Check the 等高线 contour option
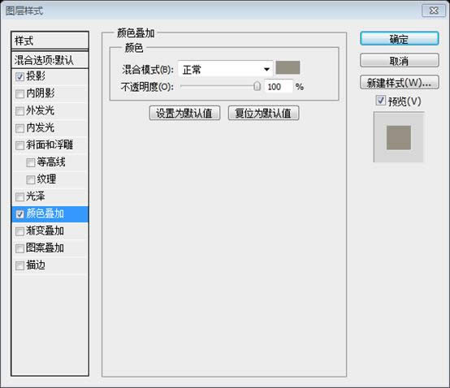 tap(30, 162)
